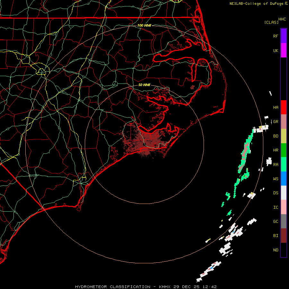Click the BI legend label

pos(276,236)
